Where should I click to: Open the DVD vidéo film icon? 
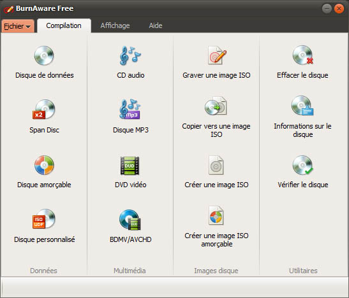coord(130,166)
